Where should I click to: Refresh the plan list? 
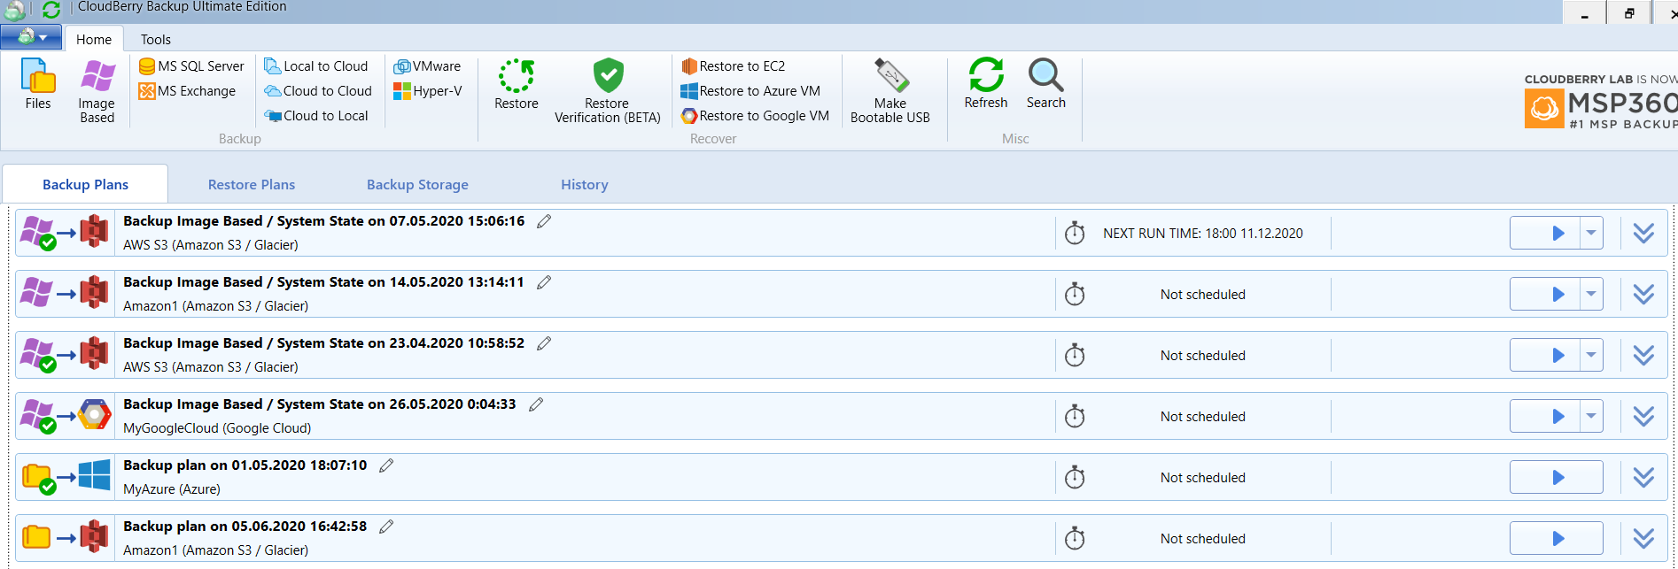(x=986, y=84)
